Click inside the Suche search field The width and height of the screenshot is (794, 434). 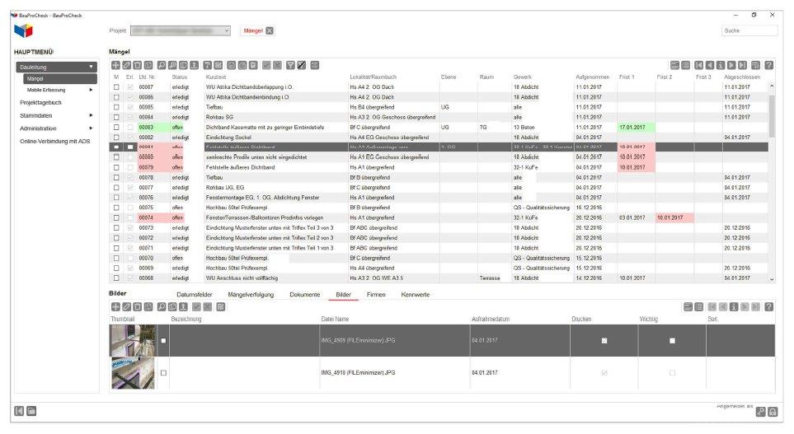[x=749, y=30]
